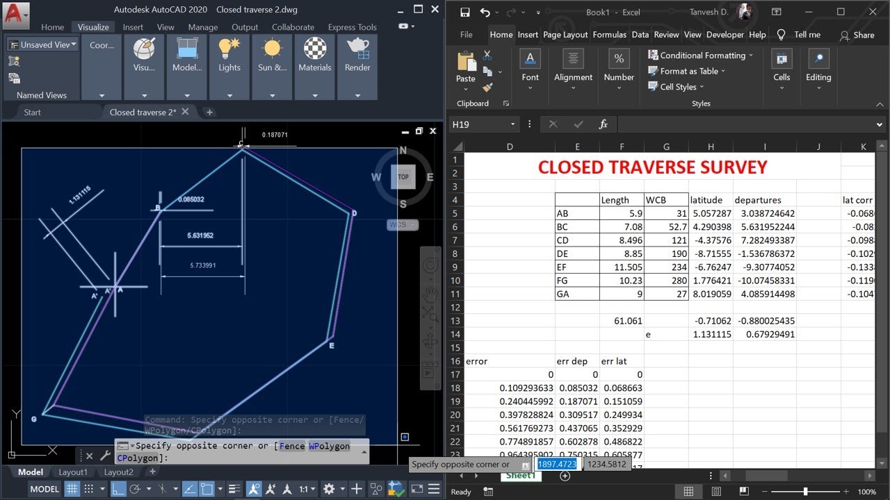890x500 pixels.
Task: Click the Excel Save icon
Action: click(x=464, y=12)
